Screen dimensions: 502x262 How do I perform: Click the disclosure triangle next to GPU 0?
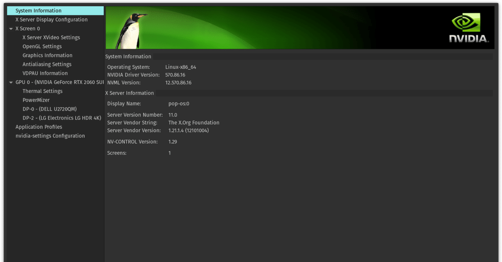point(11,82)
